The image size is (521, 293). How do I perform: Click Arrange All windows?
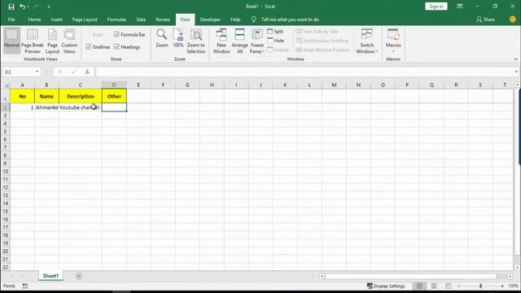[239, 41]
